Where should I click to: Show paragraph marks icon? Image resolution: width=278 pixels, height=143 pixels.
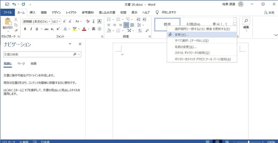pos(147,30)
